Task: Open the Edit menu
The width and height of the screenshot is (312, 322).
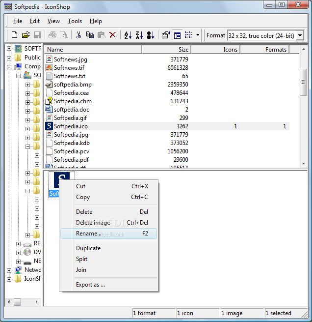Action: click(35, 21)
